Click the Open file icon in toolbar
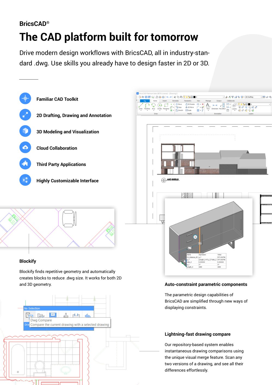Viewport: 272px width, 385px height. click(143, 97)
